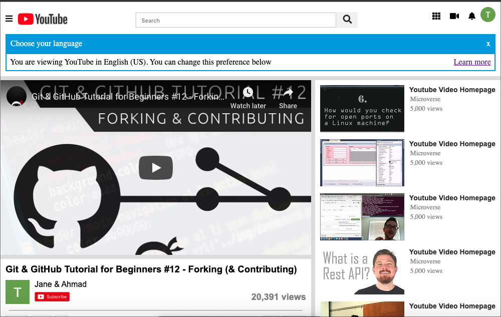Open the pink form designer video thumbnail

point(362,163)
